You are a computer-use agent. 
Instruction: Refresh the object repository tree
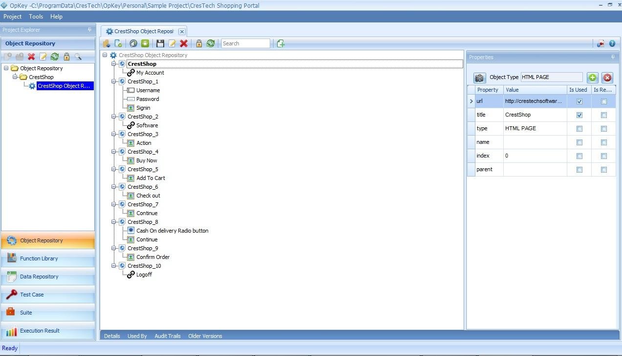210,43
